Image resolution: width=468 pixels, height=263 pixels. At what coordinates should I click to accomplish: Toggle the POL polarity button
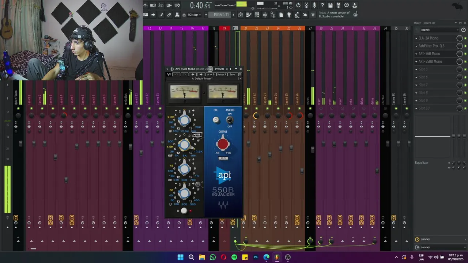[216, 120]
